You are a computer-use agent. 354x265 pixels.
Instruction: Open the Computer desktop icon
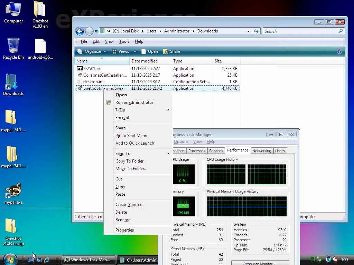coord(13,12)
